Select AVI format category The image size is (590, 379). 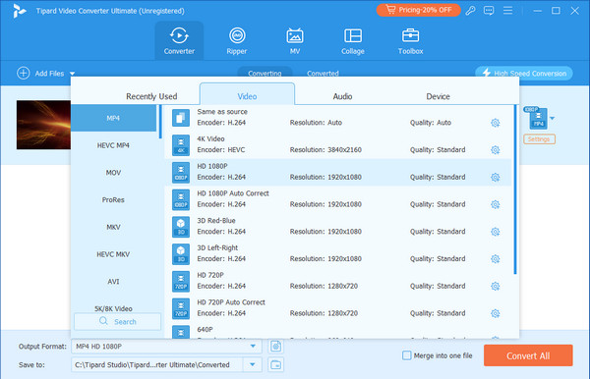[113, 282]
